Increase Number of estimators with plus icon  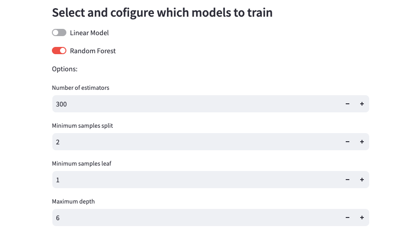point(362,104)
